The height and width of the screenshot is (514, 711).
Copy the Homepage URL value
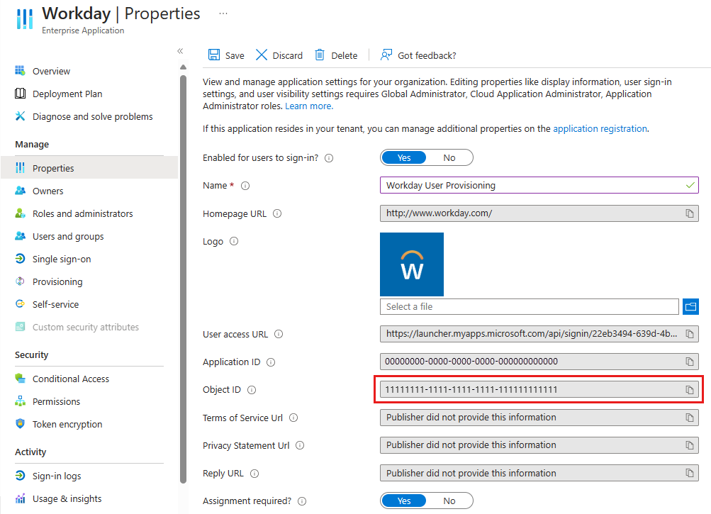click(x=690, y=213)
